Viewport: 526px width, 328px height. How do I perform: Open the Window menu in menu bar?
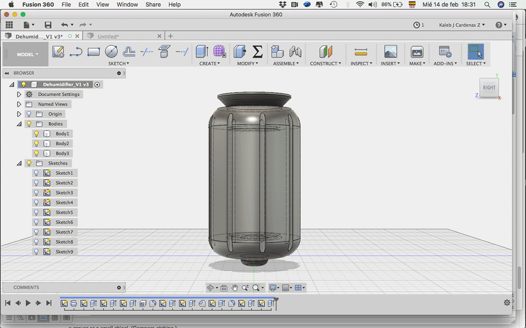pos(127,4)
